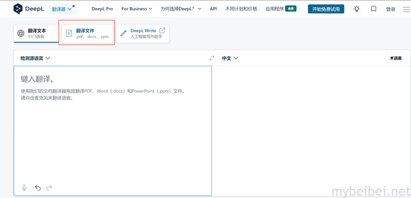Open the 中文 target language dropdown
This screenshot has width=411, height=198.
230,58
